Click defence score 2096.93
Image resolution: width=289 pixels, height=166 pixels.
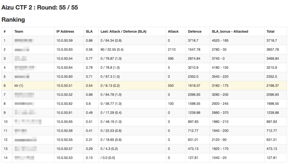194,95
